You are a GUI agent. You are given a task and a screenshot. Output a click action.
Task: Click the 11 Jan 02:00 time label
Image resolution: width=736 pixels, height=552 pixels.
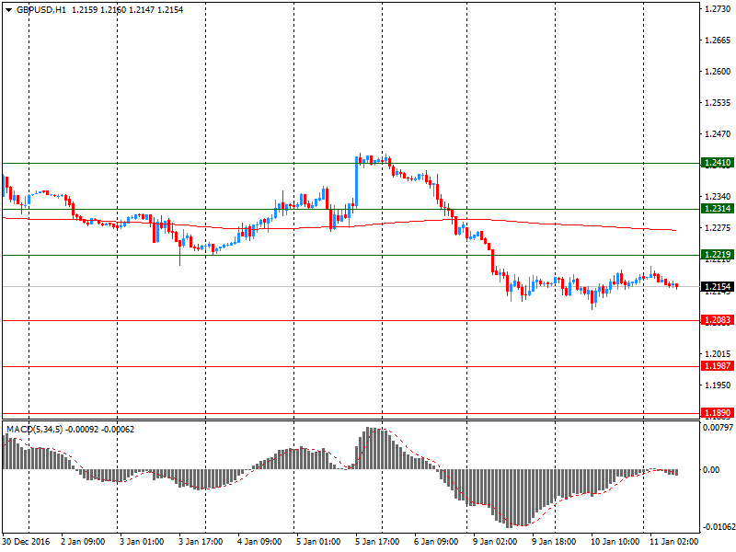point(673,542)
